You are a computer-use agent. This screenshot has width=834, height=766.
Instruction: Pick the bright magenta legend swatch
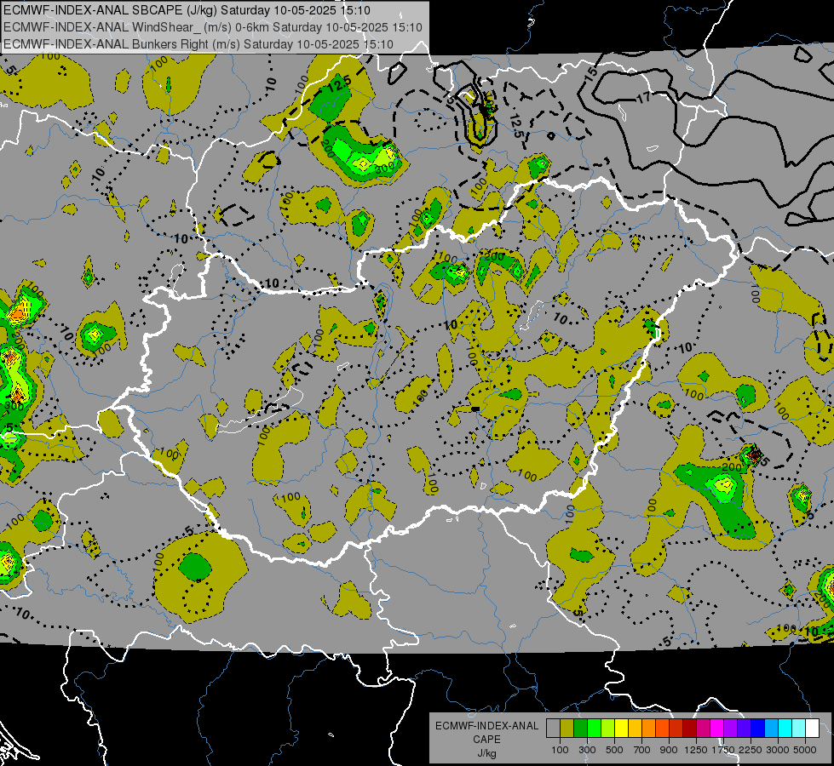click(x=717, y=729)
